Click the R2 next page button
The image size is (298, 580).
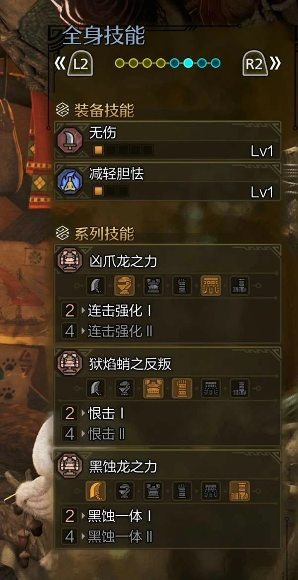tap(254, 64)
